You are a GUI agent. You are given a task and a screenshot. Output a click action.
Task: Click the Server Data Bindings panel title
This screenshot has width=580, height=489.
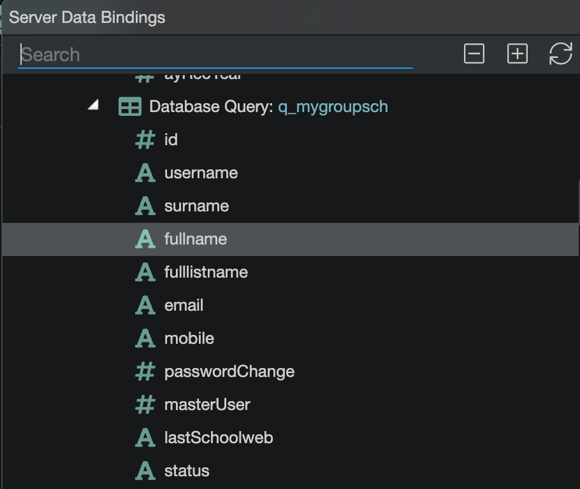(87, 17)
